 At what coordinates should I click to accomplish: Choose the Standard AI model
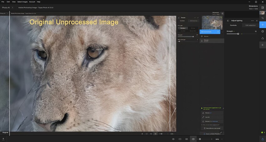183,28
